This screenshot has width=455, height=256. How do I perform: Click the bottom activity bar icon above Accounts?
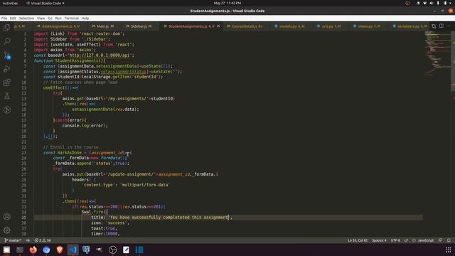click(6, 110)
